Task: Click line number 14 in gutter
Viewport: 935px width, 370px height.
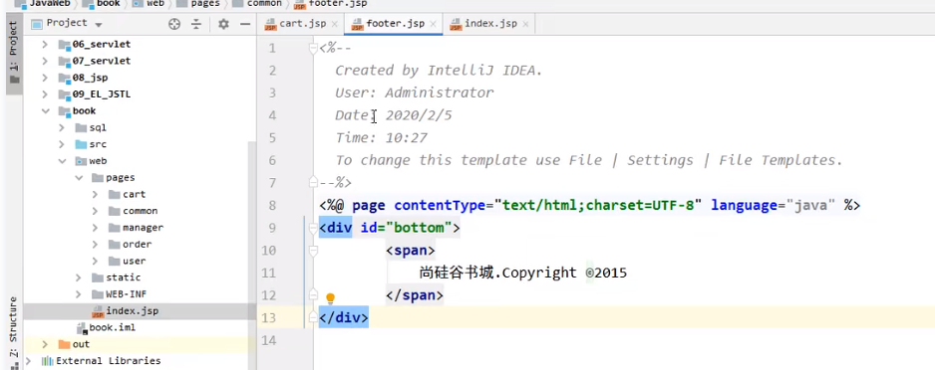Action: point(269,340)
